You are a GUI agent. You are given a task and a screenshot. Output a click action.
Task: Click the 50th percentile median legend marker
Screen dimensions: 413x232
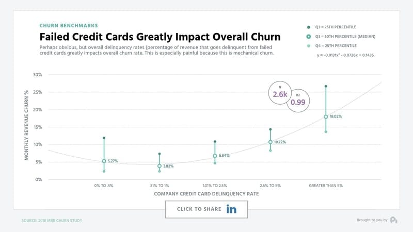coord(308,36)
